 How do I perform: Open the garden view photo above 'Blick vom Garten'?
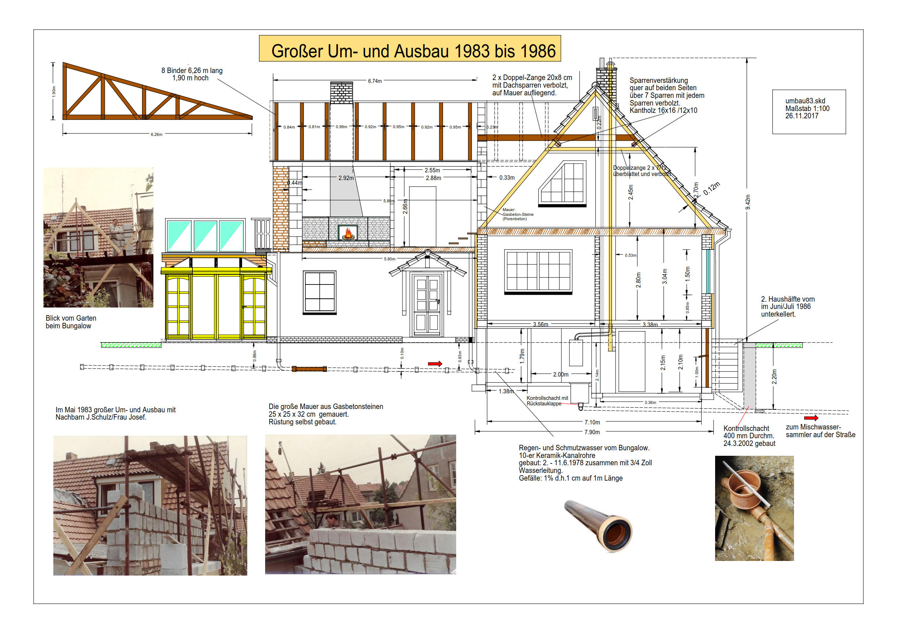[98, 237]
